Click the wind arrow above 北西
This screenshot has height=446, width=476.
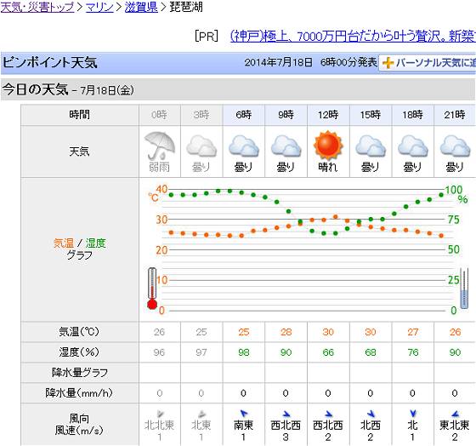(371, 414)
